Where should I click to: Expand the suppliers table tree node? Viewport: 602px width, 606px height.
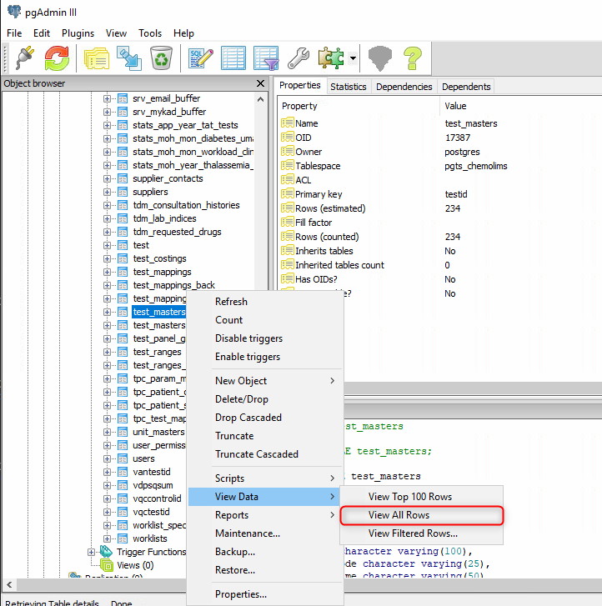pyautogui.click(x=108, y=192)
